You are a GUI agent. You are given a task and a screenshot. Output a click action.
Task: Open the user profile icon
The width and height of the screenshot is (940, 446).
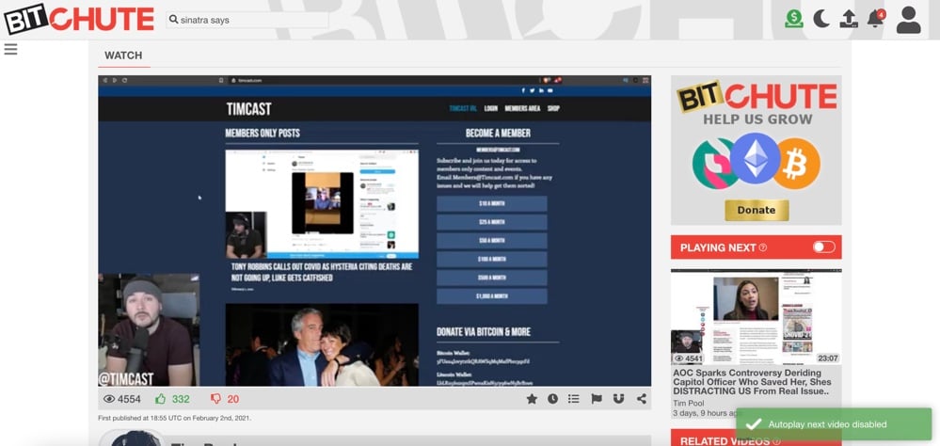908,20
